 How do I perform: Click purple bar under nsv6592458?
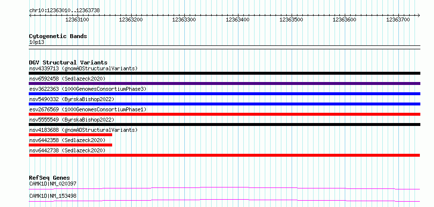224,83
